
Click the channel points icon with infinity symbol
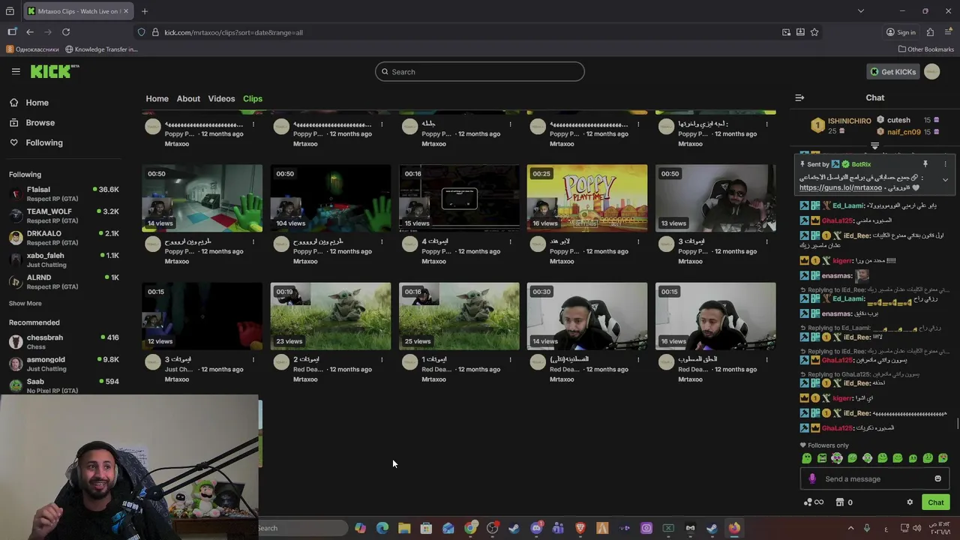click(x=813, y=502)
